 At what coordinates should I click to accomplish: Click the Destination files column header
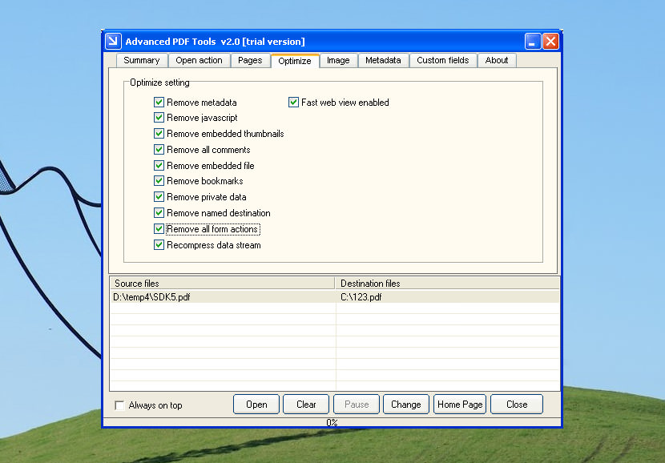point(447,284)
